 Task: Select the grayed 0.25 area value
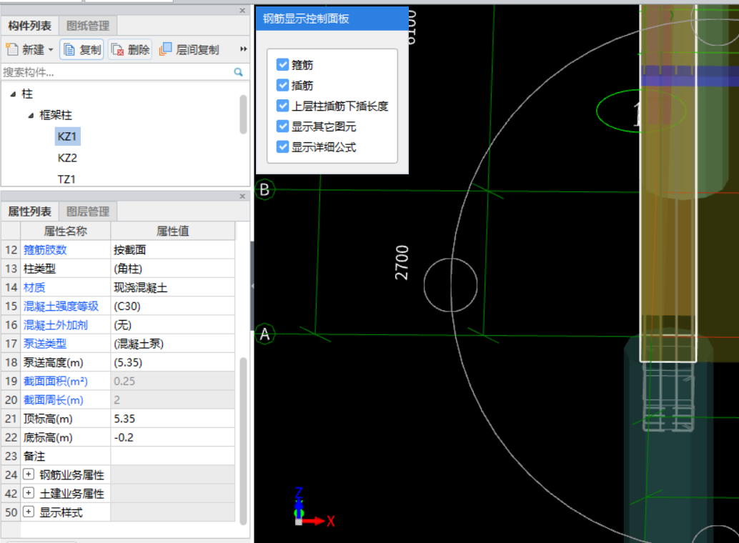point(172,381)
